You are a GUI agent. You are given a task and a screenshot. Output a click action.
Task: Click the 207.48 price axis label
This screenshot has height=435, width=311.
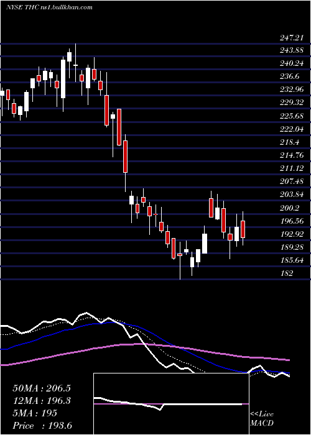tap(292, 181)
